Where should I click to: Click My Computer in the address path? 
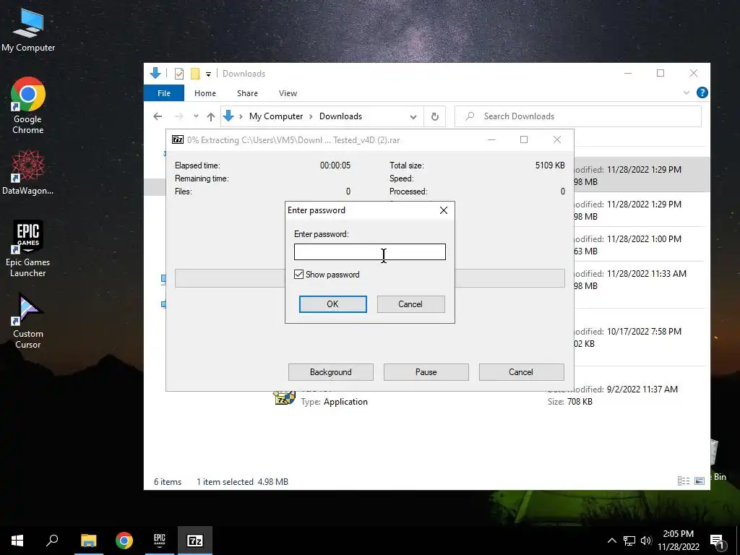point(276,116)
